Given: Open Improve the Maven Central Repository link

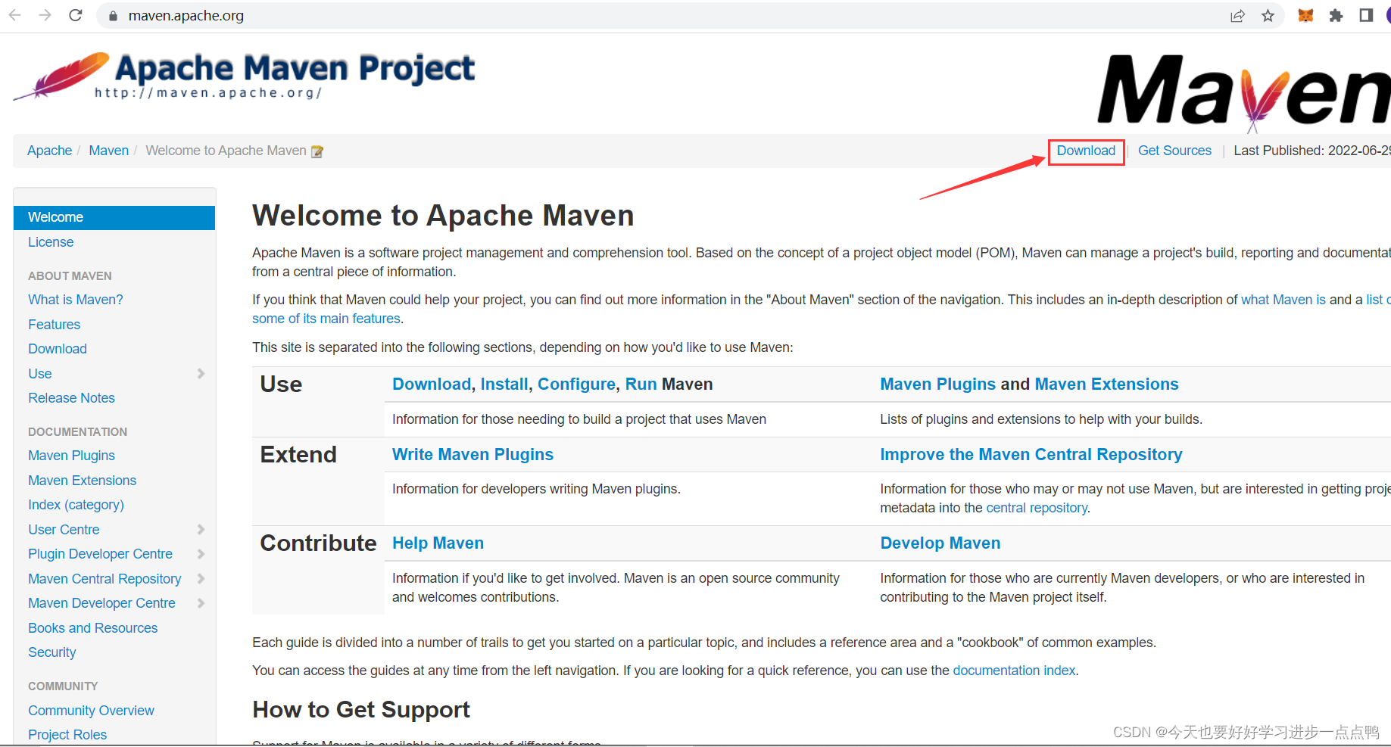Looking at the screenshot, I should click(1031, 455).
